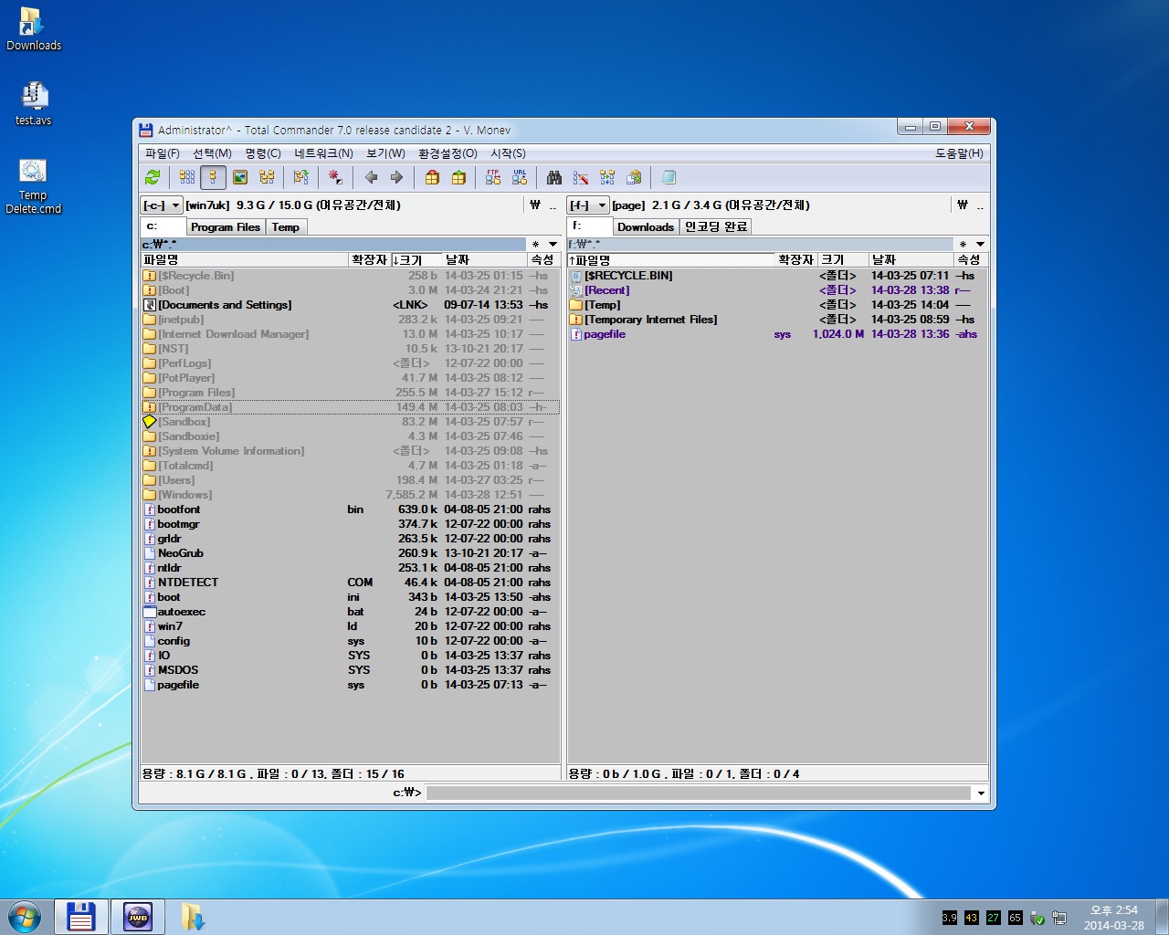Select the bootmgr file
Viewport: 1169px width, 935px height.
click(351, 524)
